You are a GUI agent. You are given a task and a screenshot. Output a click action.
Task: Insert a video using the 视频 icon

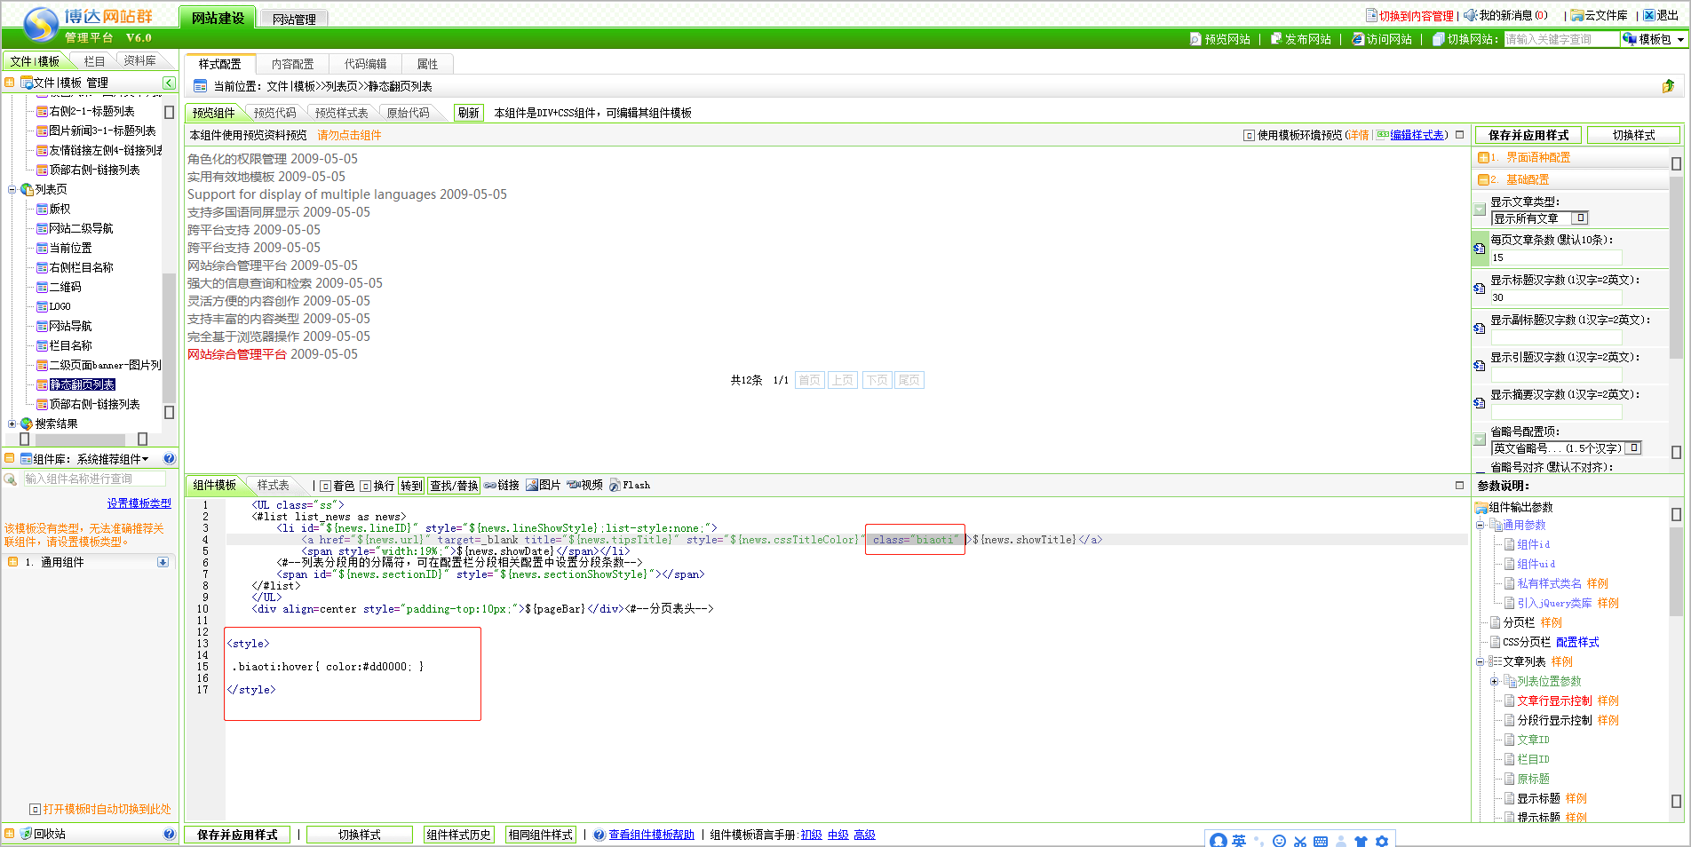click(573, 485)
